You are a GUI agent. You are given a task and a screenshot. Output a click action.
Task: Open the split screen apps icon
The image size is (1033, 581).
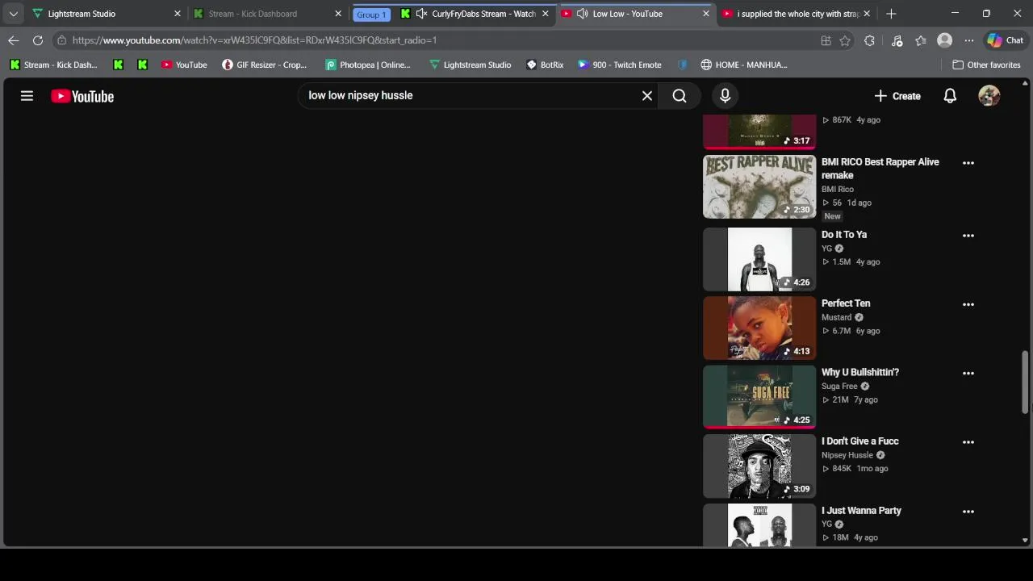[x=826, y=40]
